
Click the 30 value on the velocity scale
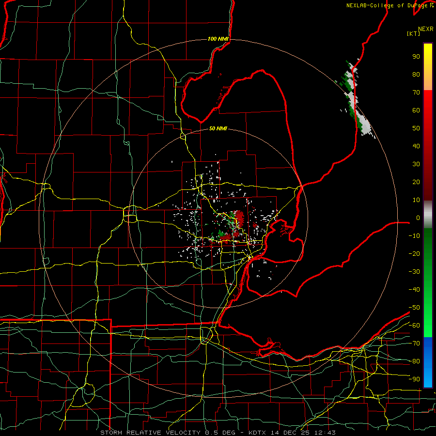(x=416, y=164)
